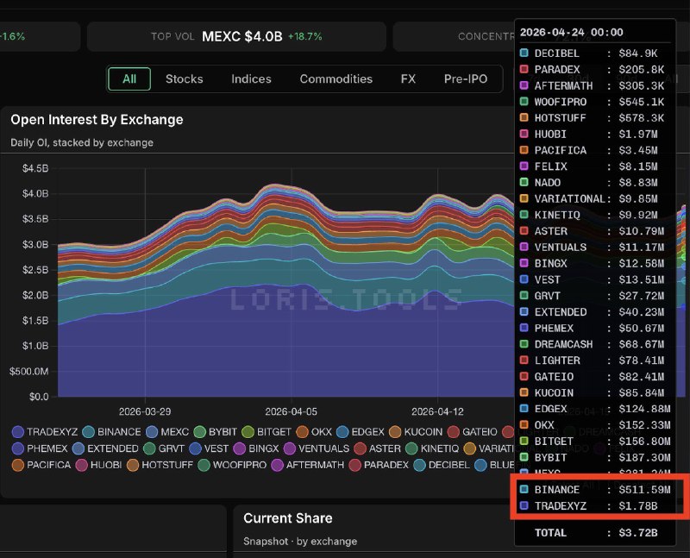
Task: Switch to the Stocks tab
Action: click(x=184, y=79)
